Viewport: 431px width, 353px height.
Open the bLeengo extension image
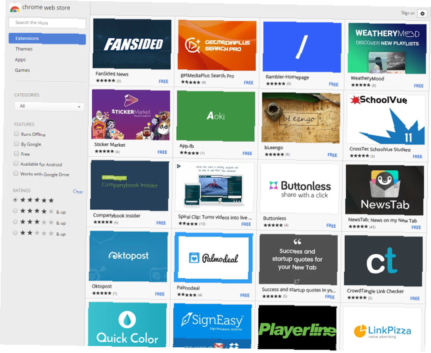(301, 118)
